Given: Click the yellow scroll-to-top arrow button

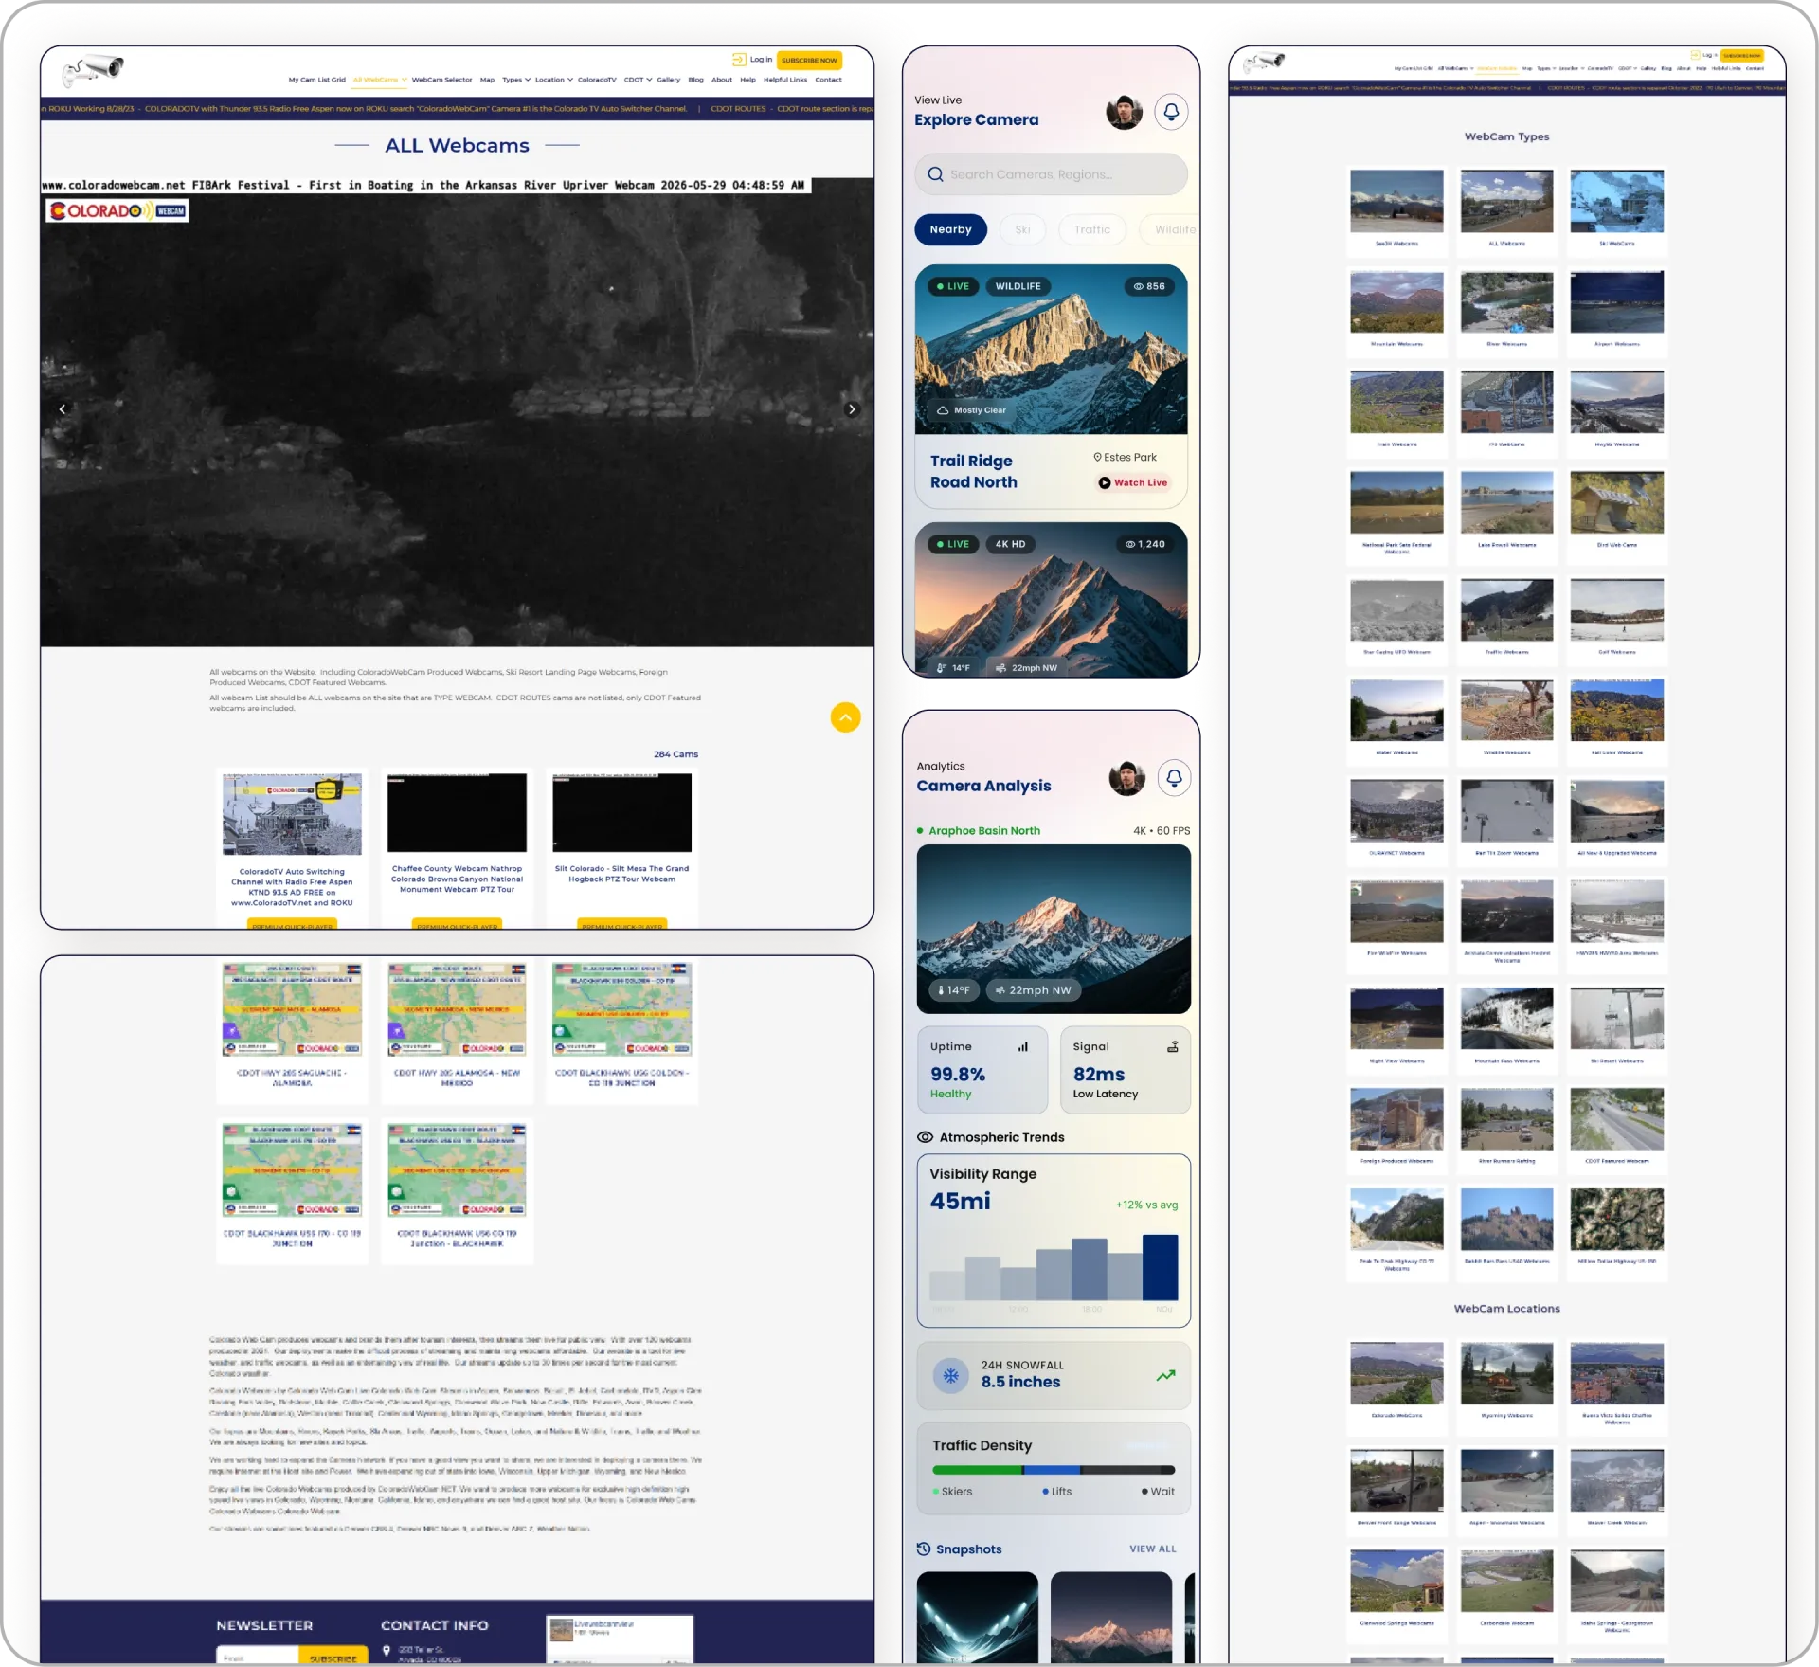Looking at the screenshot, I should [x=846, y=717].
